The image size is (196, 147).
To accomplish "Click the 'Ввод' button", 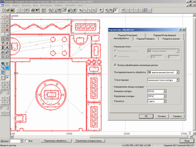I will click(187, 141).
